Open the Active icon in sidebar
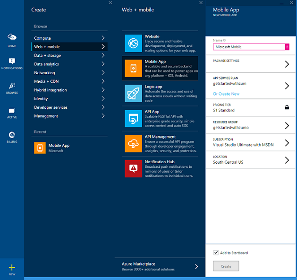This screenshot has height=280, width=297. 12,110
